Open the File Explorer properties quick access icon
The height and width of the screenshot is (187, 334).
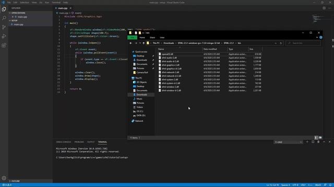136,33
